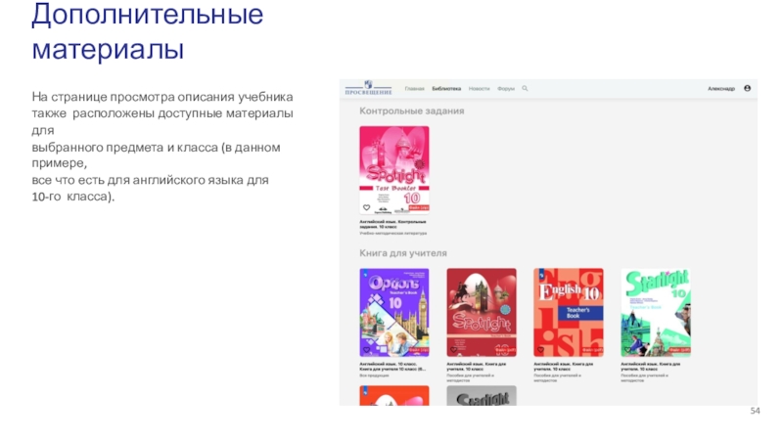Viewport: 783px width, 440px height.
Task: Go to the Главная menu item
Action: tap(414, 89)
